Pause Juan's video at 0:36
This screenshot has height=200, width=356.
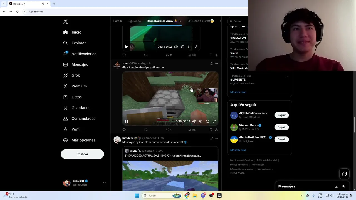point(127,121)
